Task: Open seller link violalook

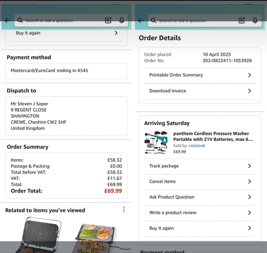Action: pyautogui.click(x=197, y=146)
